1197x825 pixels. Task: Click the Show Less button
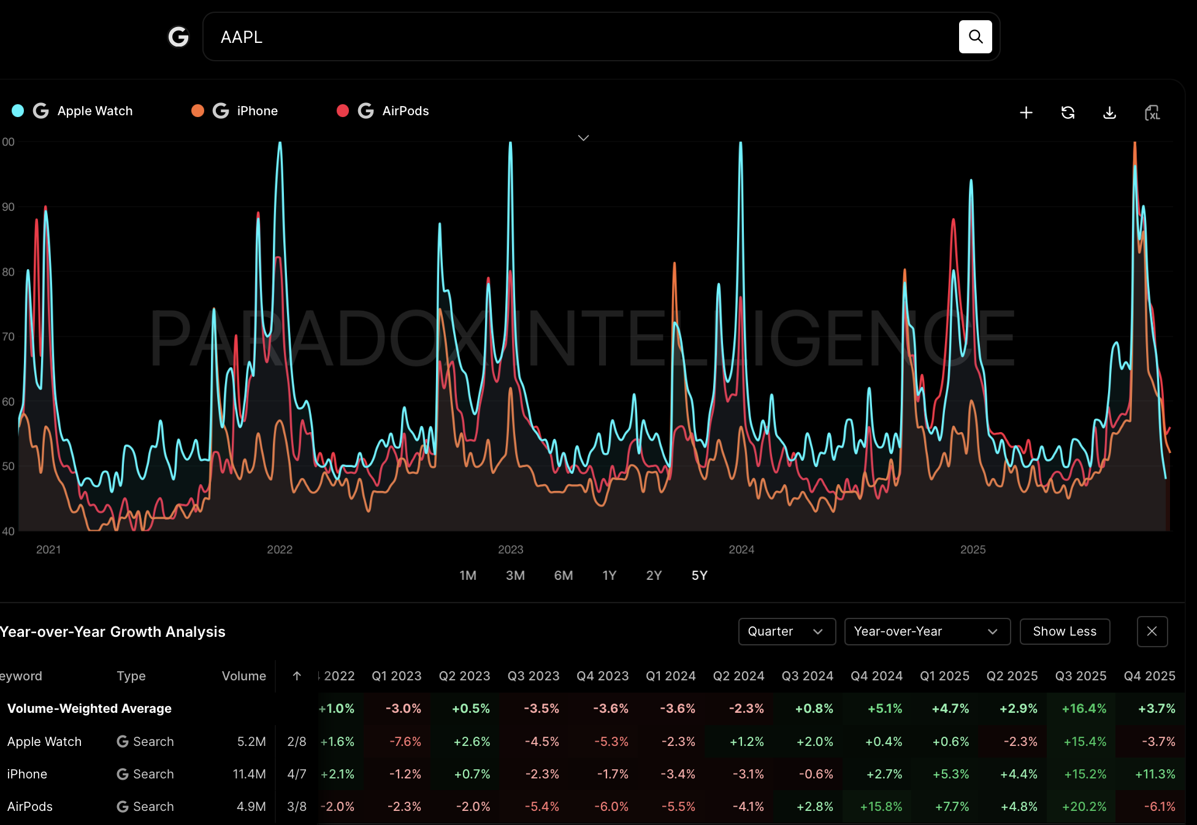pyautogui.click(x=1065, y=631)
